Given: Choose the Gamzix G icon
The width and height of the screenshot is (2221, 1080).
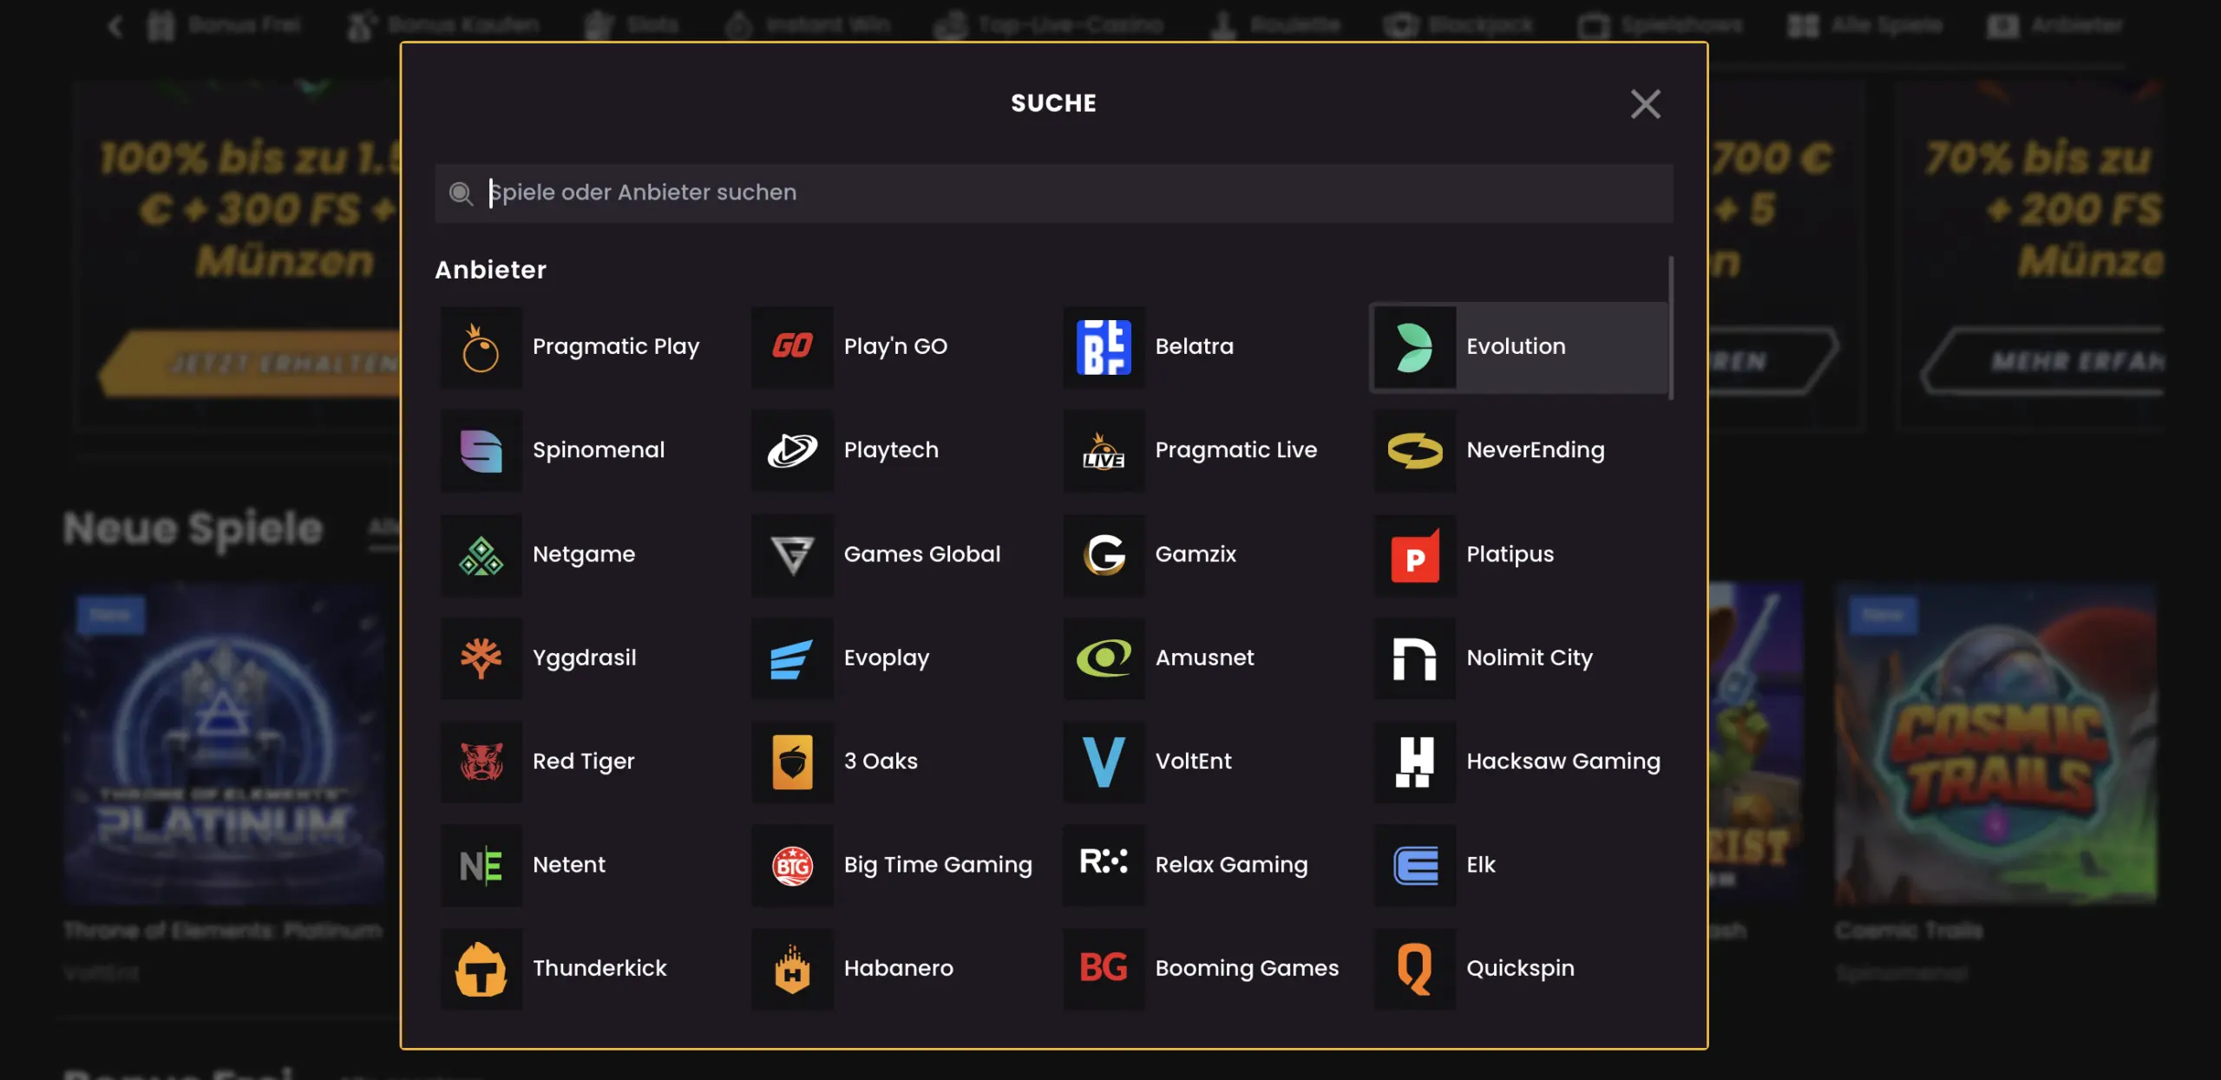Looking at the screenshot, I should pos(1104,554).
